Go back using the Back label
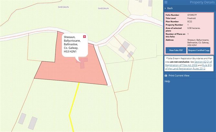216x132 pixels. tap(170, 8)
